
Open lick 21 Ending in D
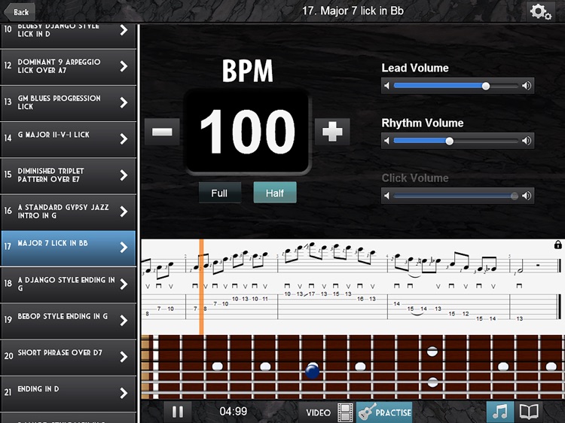tap(68, 394)
